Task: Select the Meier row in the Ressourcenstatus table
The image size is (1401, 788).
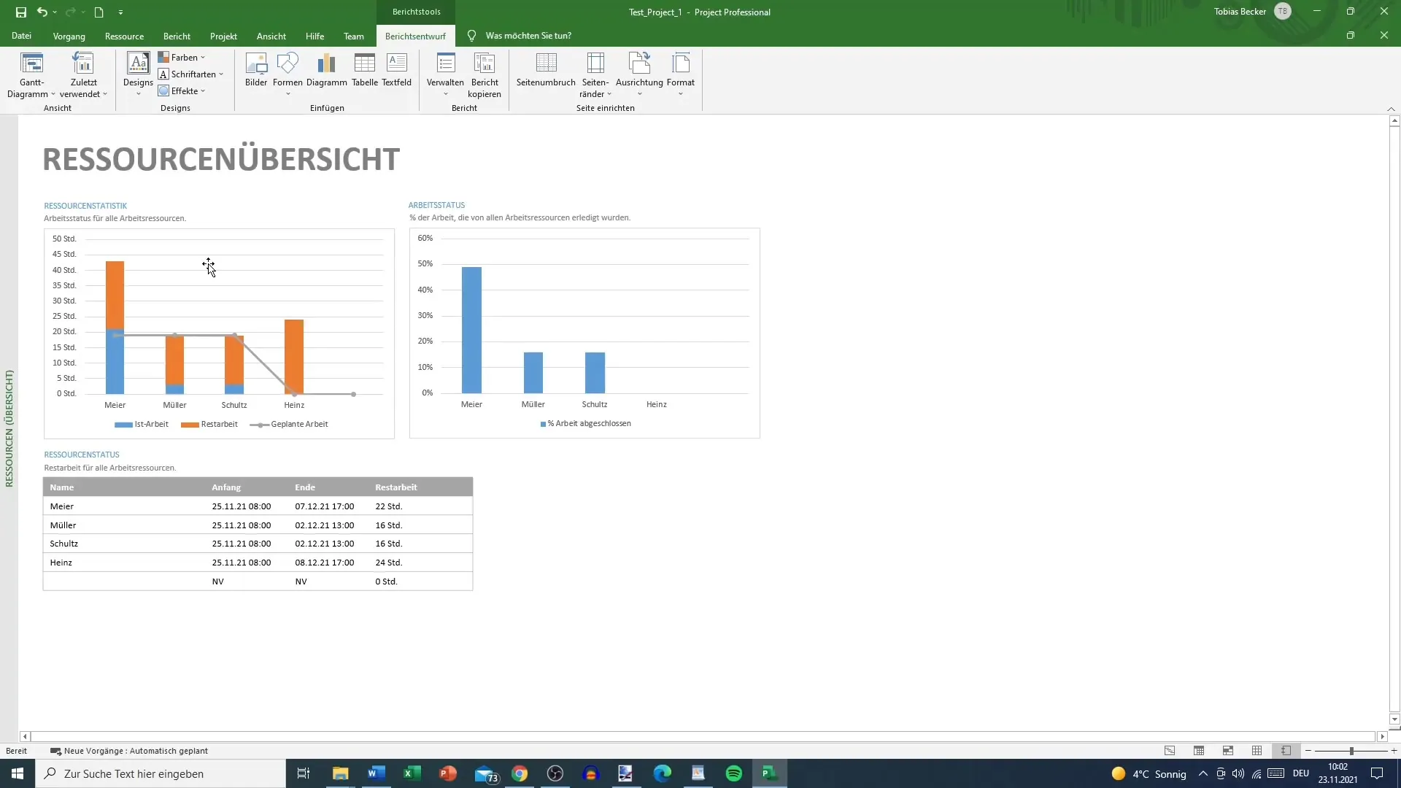Action: pyautogui.click(x=258, y=506)
